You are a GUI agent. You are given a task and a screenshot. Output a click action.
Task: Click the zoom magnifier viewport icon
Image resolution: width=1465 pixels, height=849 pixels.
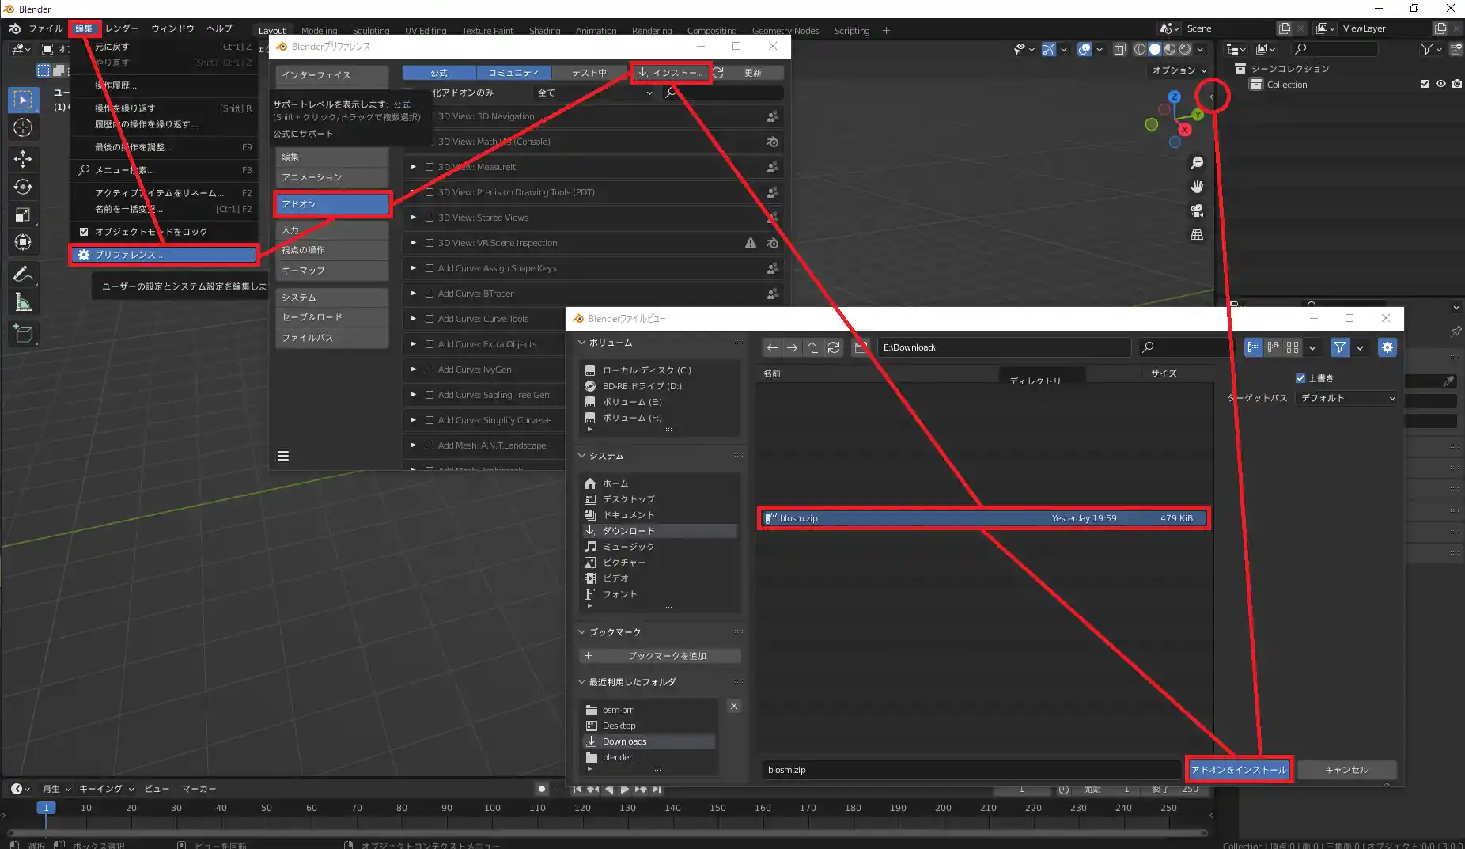coord(1197,163)
